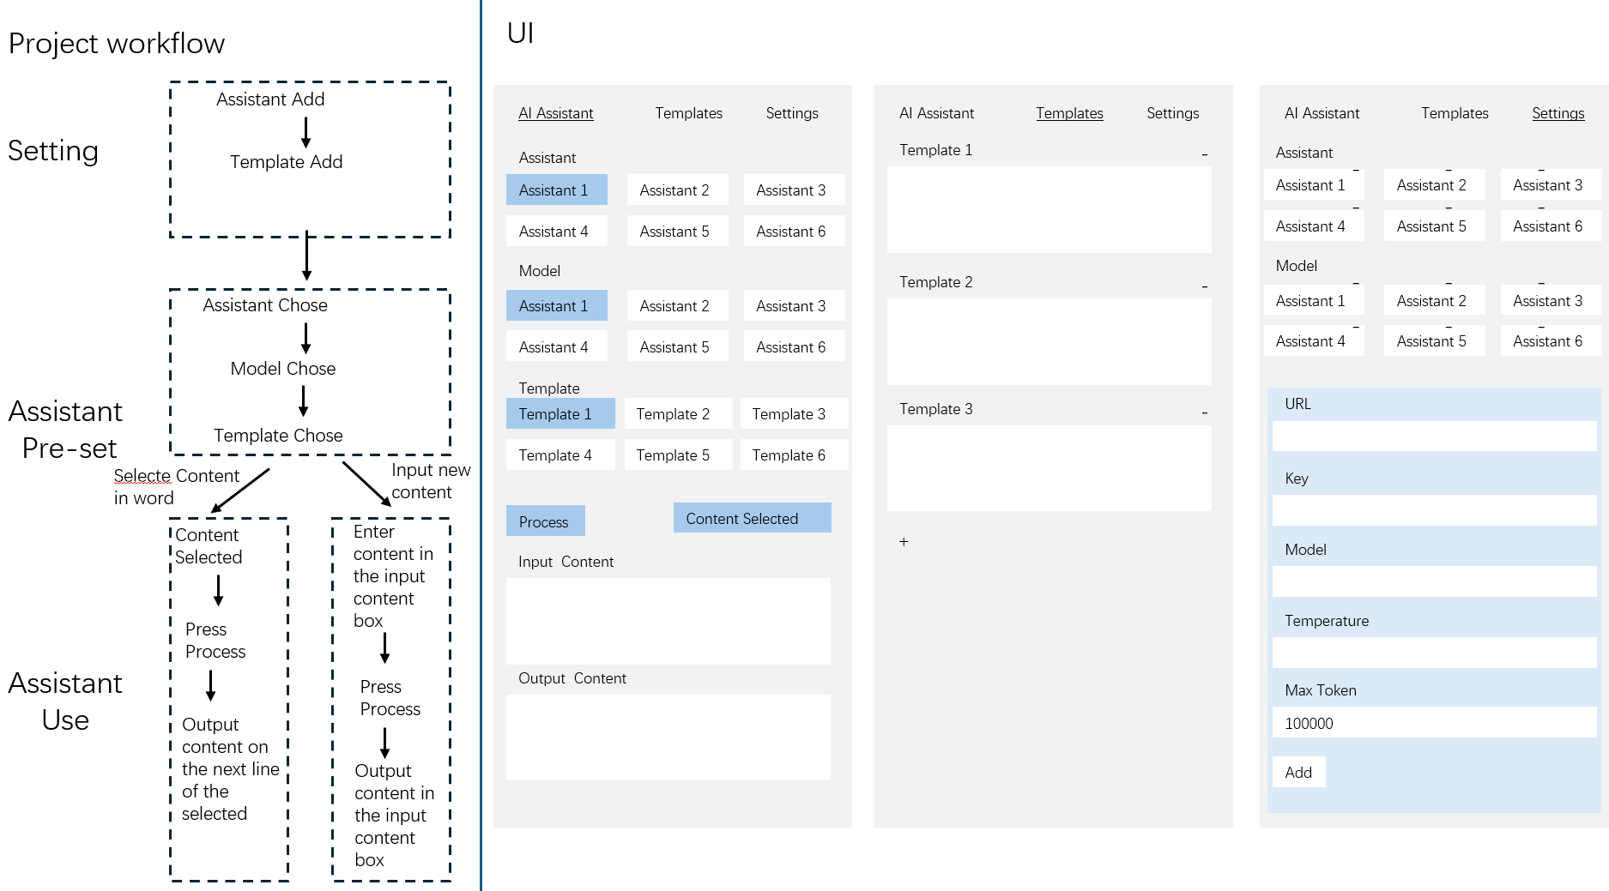
Task: Open the underlined Templates tab
Action: (x=1069, y=113)
